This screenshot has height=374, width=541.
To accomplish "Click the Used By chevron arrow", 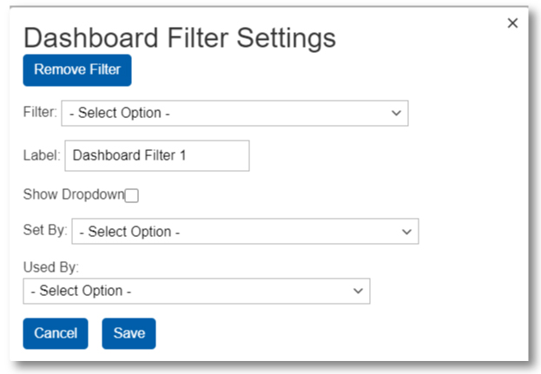I will click(x=358, y=291).
